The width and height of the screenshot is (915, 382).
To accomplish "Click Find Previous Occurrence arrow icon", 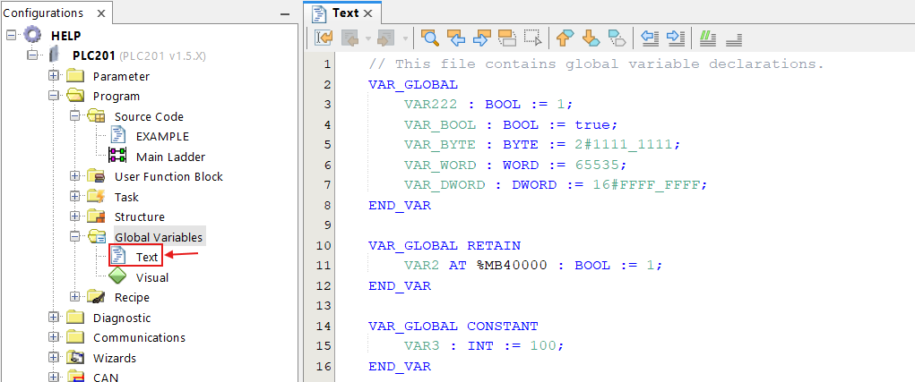I will click(x=456, y=38).
